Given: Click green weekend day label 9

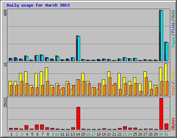Looking at the screenshot, I should click(x=53, y=134).
